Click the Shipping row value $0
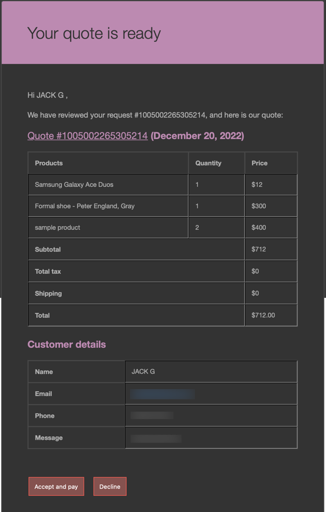 click(255, 293)
